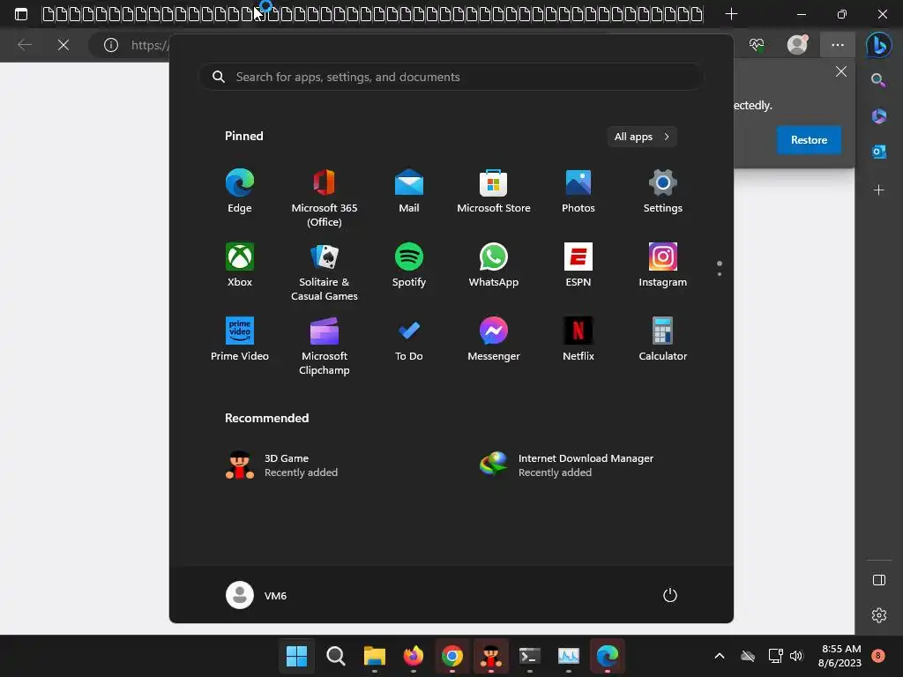The image size is (903, 677).
Task: Open Edge sidebar settings gear
Action: (879, 615)
